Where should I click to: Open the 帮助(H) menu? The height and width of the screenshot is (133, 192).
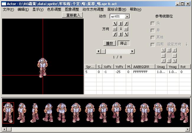point(136,9)
